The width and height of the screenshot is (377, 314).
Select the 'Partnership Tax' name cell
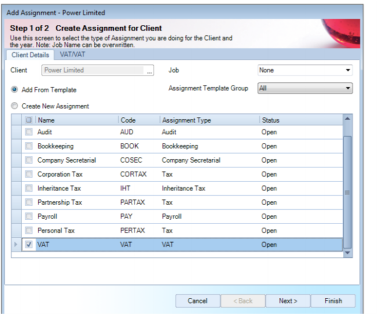click(77, 202)
